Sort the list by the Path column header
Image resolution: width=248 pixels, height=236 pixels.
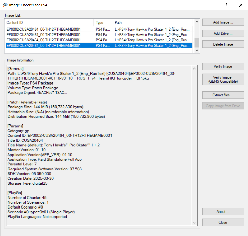click(153, 23)
